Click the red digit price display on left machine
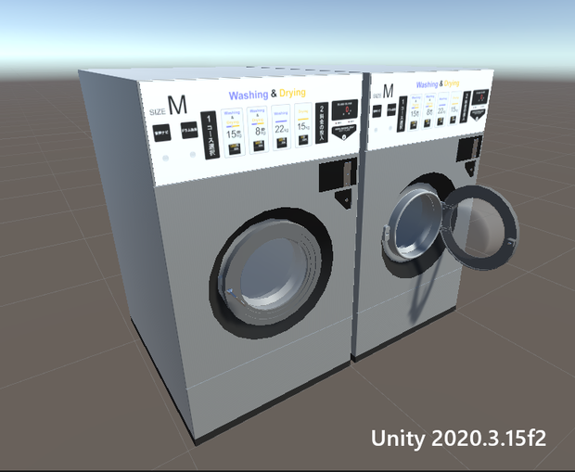Image resolution: width=575 pixels, height=472 pixels. [x=345, y=108]
